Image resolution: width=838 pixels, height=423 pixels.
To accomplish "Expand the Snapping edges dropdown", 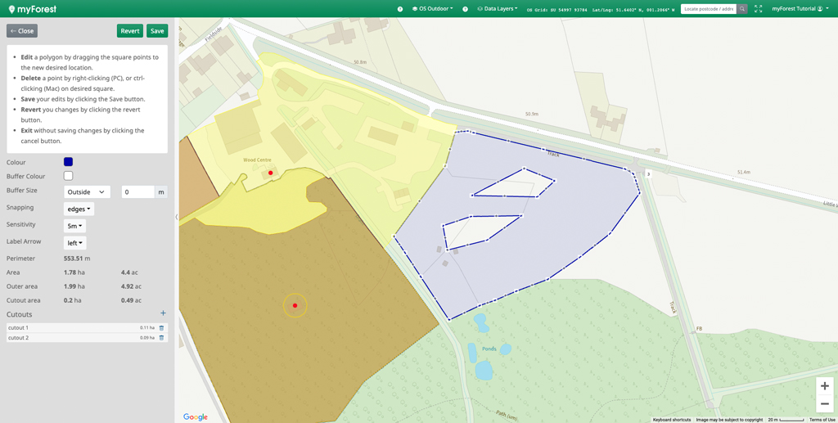I will coord(79,209).
